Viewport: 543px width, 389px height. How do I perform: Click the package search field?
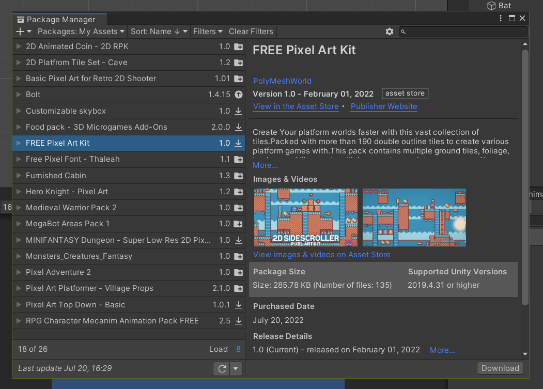tap(463, 32)
